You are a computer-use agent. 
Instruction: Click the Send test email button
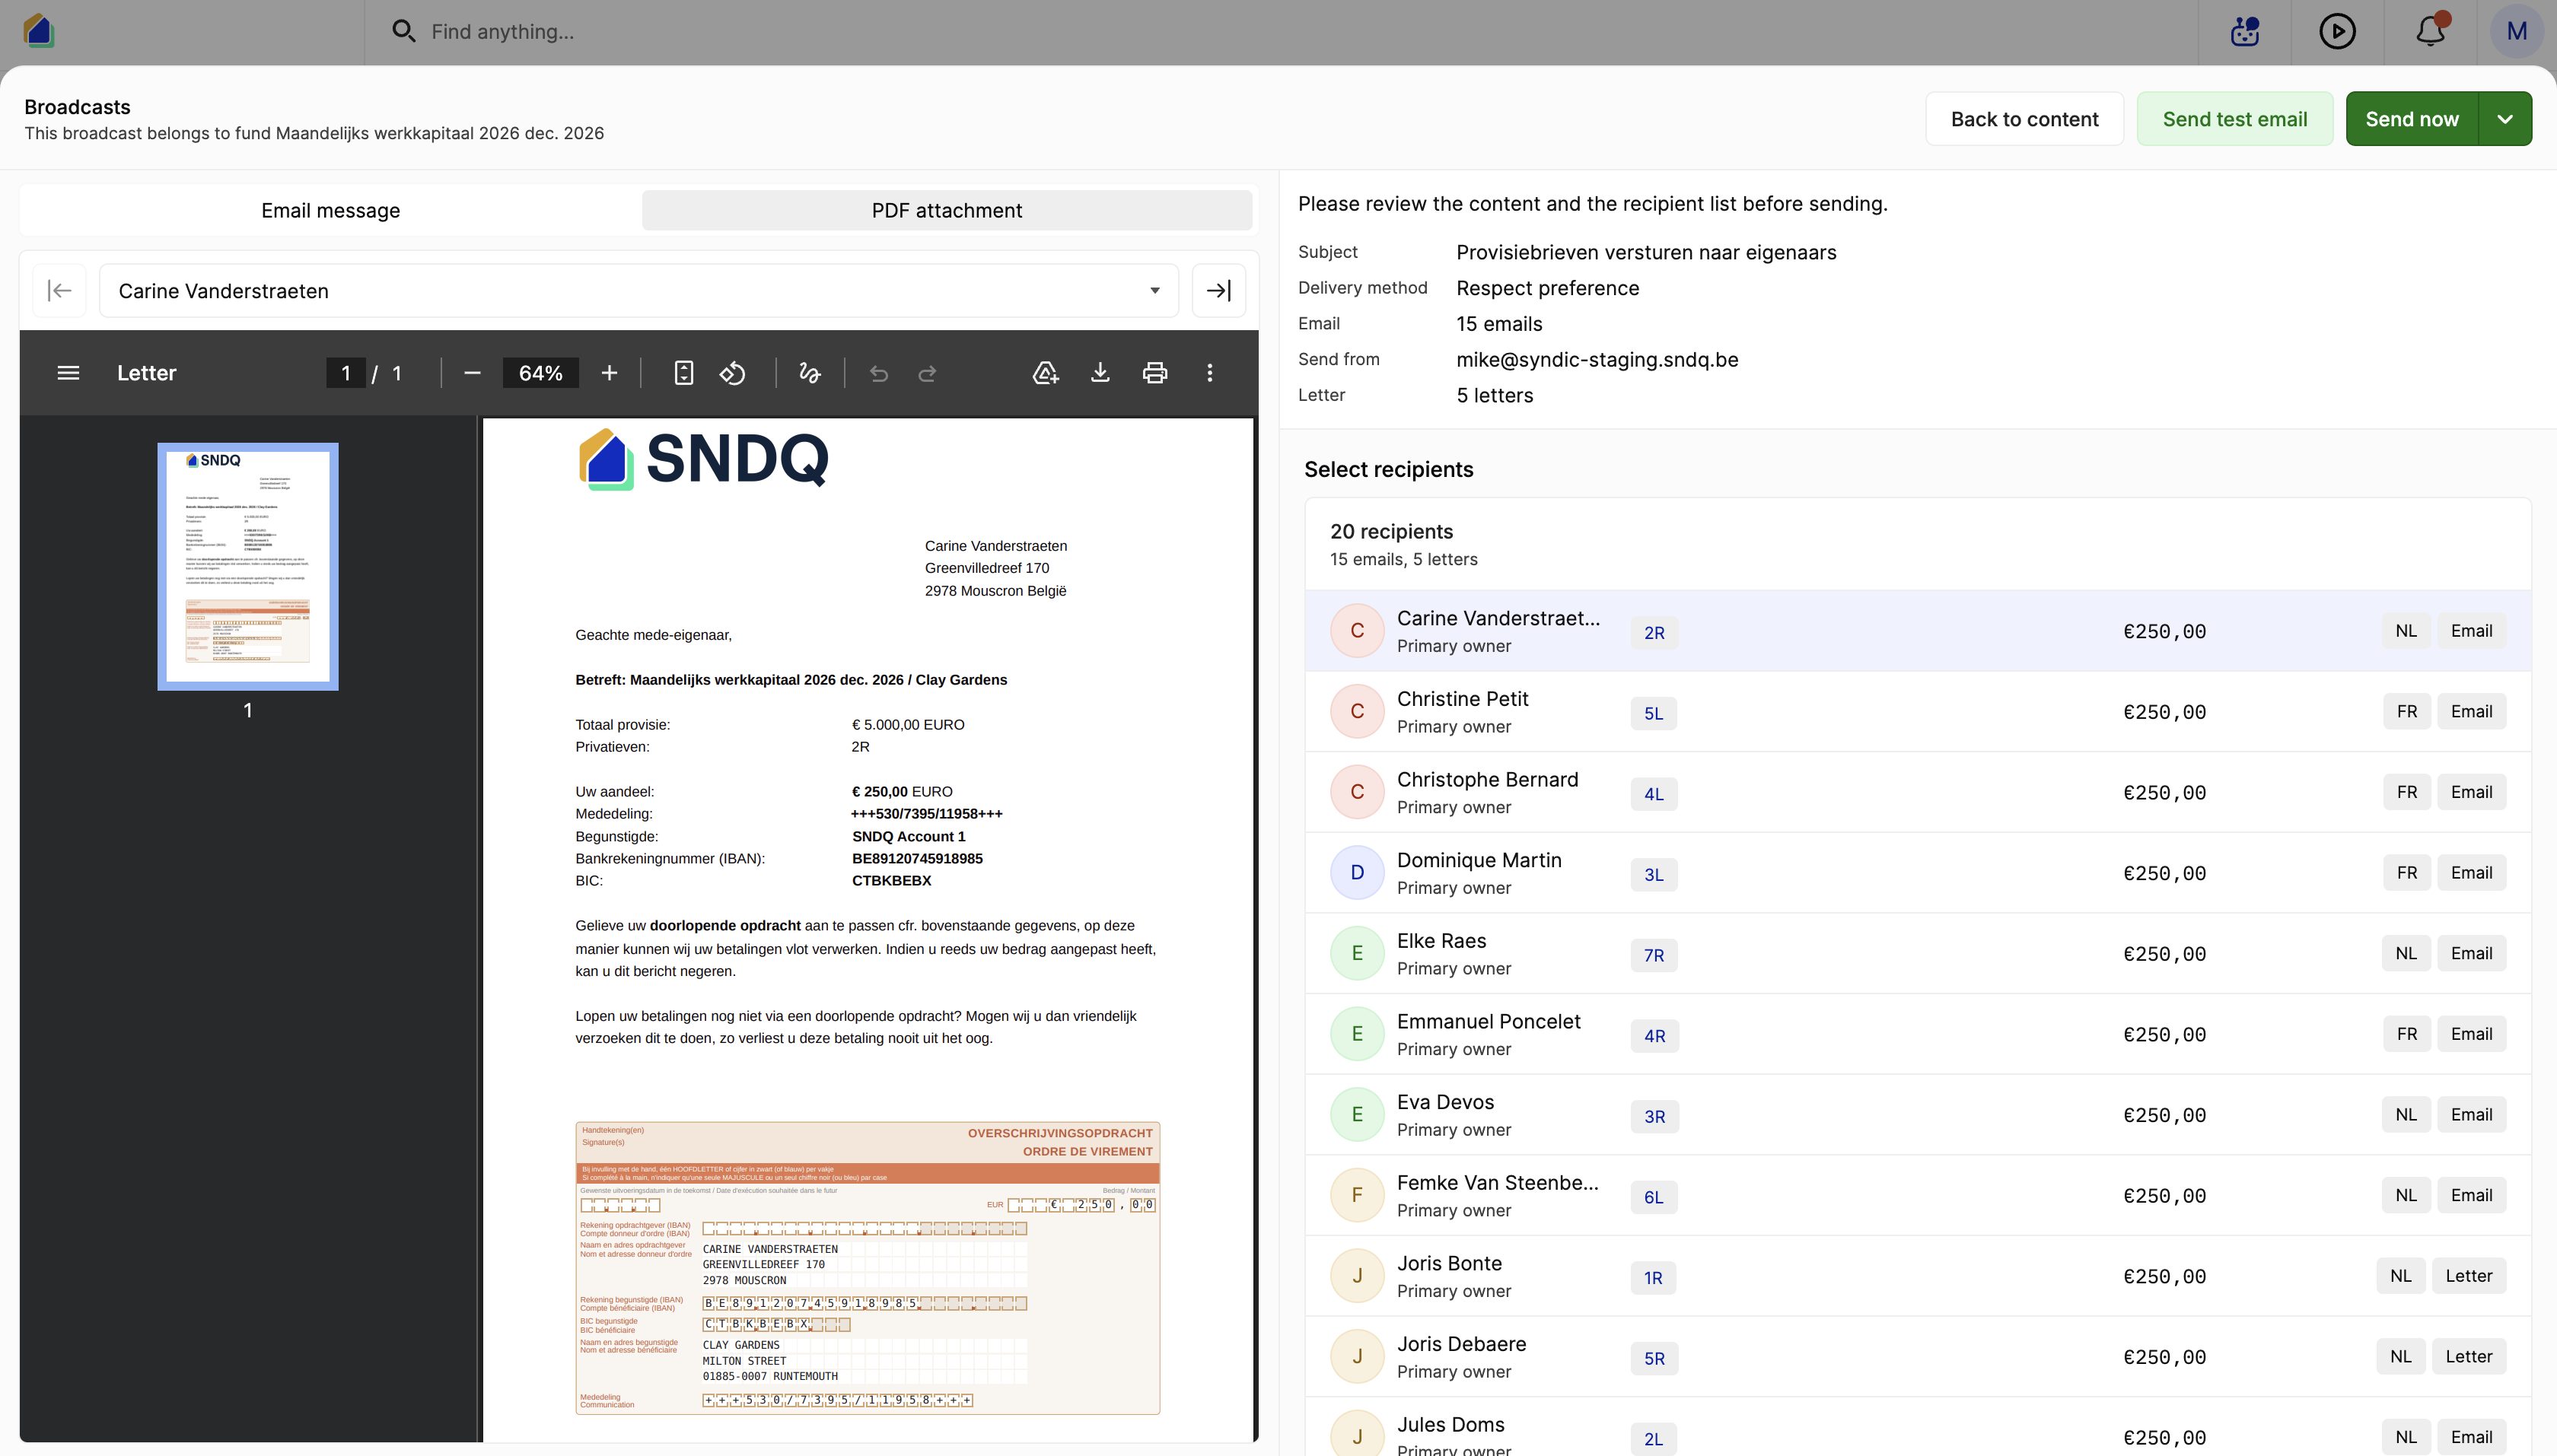coord(2235,119)
